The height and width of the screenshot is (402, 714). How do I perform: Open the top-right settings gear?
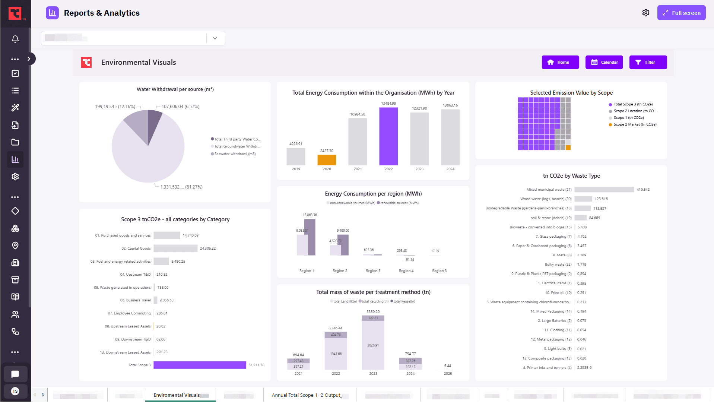(646, 13)
